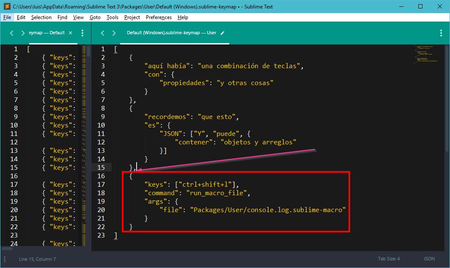Click the "args" key on line 19
Image resolution: width=450 pixels, height=268 pixels.
tap(156, 202)
